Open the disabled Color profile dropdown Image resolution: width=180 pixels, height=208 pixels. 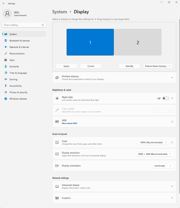(163, 110)
